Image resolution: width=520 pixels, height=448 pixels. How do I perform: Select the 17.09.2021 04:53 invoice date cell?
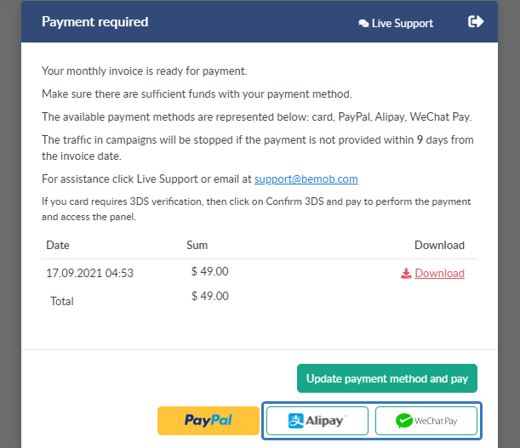[89, 273]
